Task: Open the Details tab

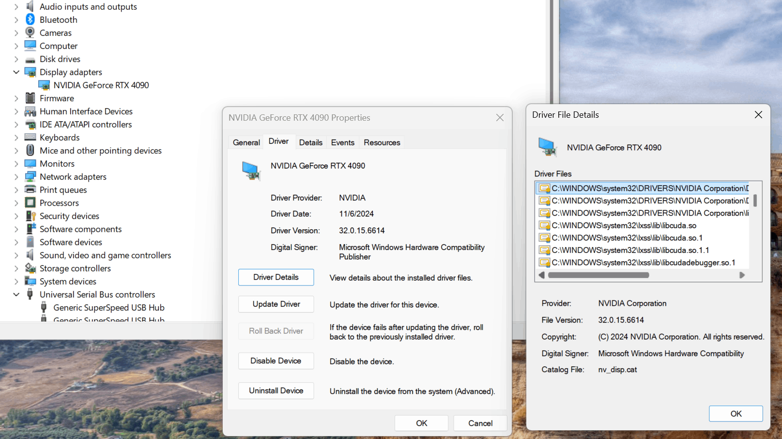Action: click(x=311, y=142)
